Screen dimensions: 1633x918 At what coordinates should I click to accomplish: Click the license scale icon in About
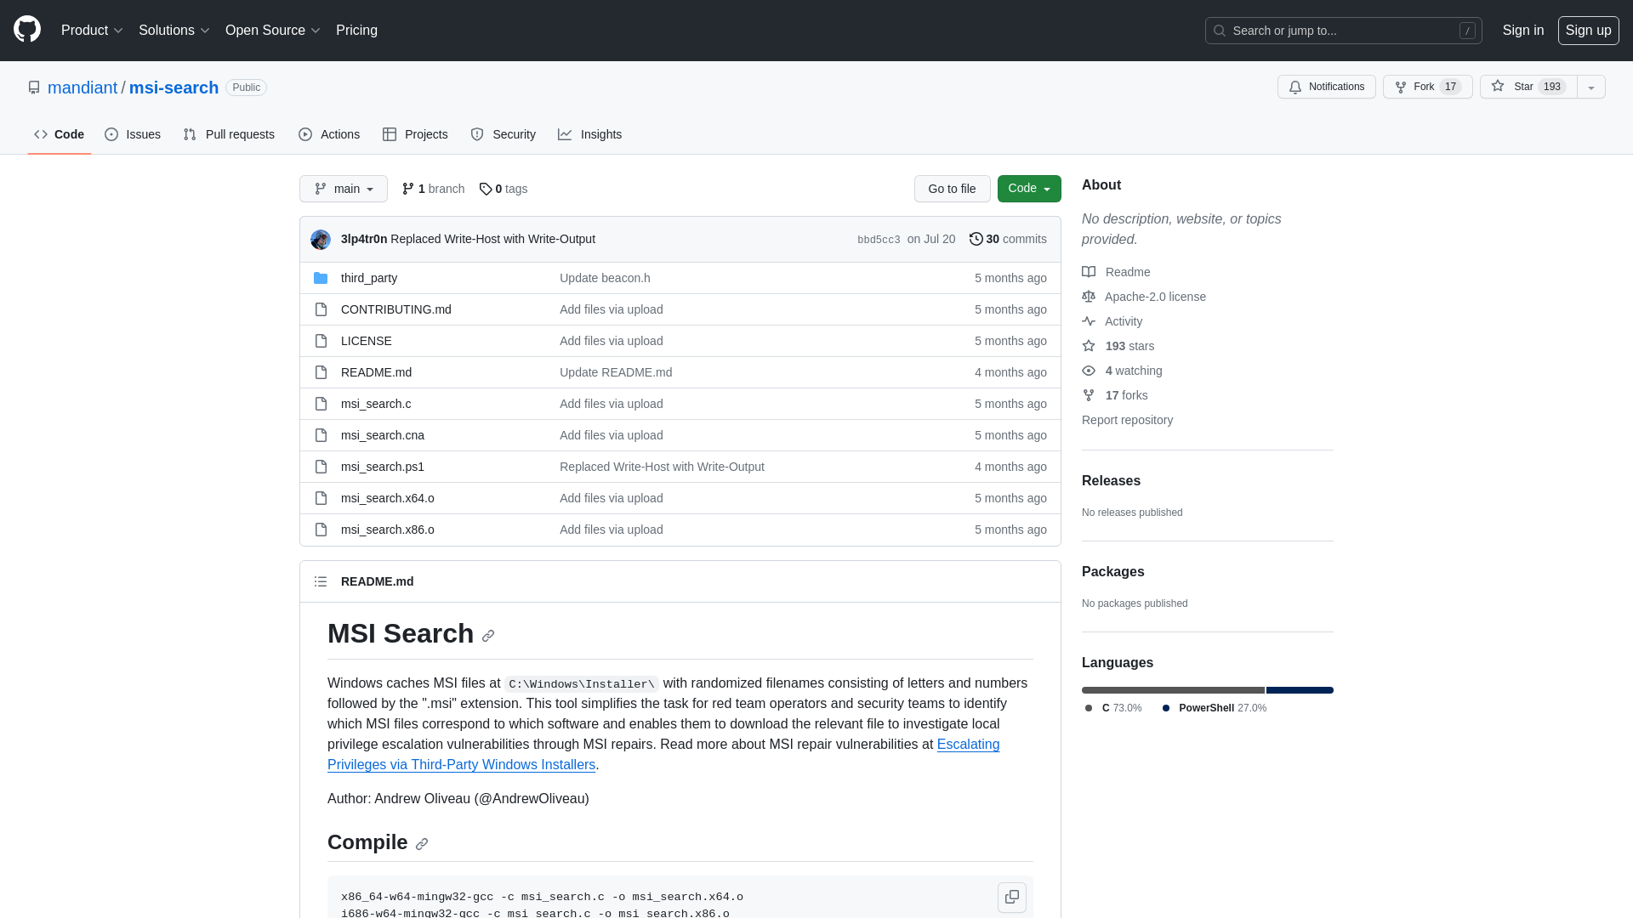click(x=1089, y=297)
